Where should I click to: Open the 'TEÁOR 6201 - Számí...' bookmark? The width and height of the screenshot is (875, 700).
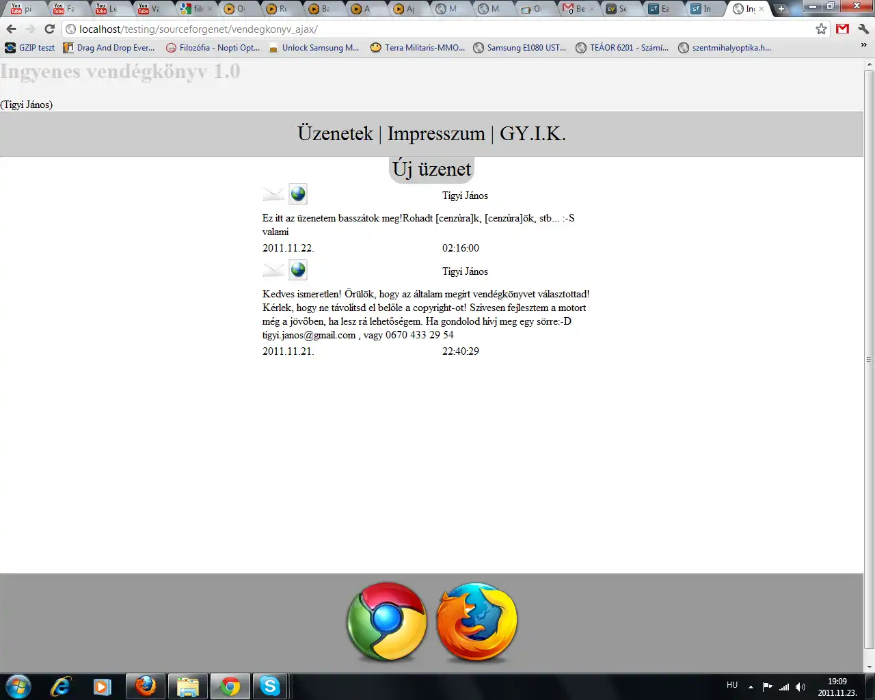pyautogui.click(x=622, y=48)
